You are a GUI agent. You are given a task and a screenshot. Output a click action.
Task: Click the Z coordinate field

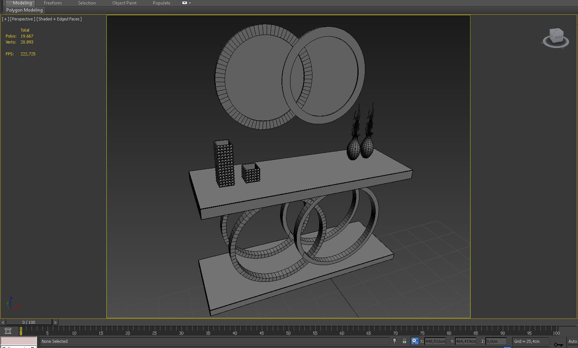[496, 341]
